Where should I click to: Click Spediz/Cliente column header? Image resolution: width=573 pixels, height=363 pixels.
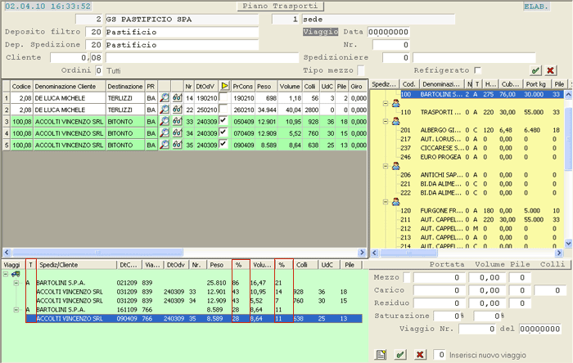(76, 265)
